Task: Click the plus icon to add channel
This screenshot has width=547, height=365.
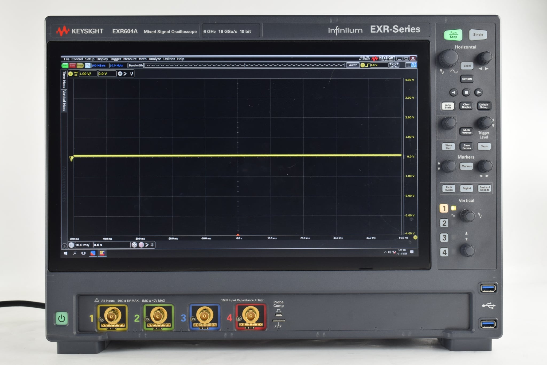Action: [x=120, y=74]
